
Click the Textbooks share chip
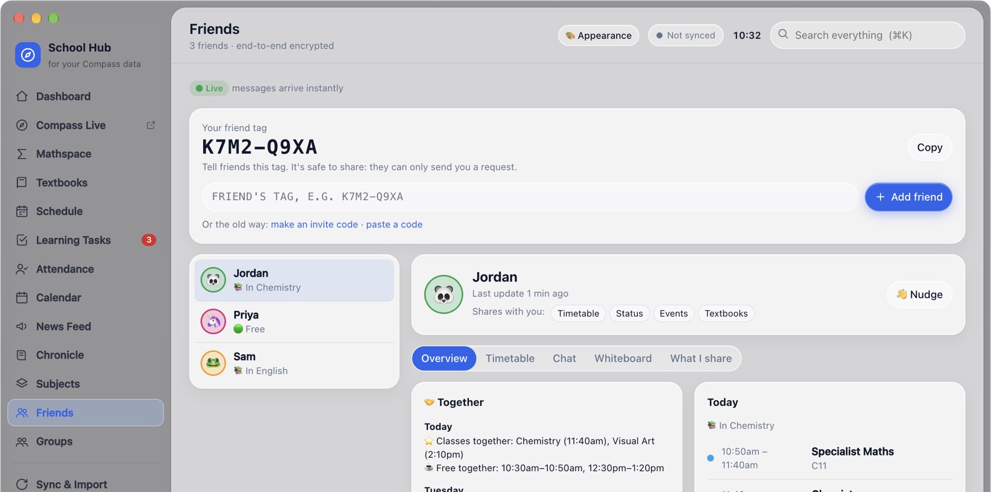click(726, 314)
